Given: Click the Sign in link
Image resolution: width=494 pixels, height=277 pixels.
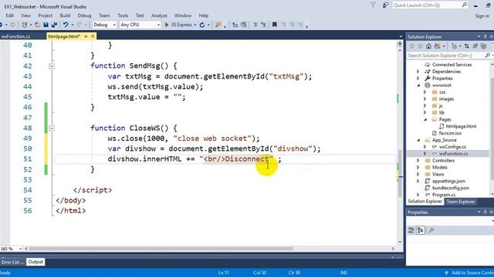Looking at the screenshot, I should 482,15.
